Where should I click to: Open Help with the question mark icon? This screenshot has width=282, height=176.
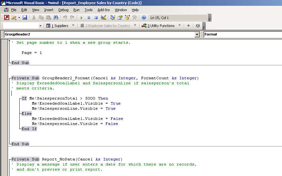click(144, 17)
